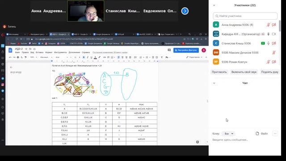
Task: Open the editing mode dropdown
Action: (194, 57)
